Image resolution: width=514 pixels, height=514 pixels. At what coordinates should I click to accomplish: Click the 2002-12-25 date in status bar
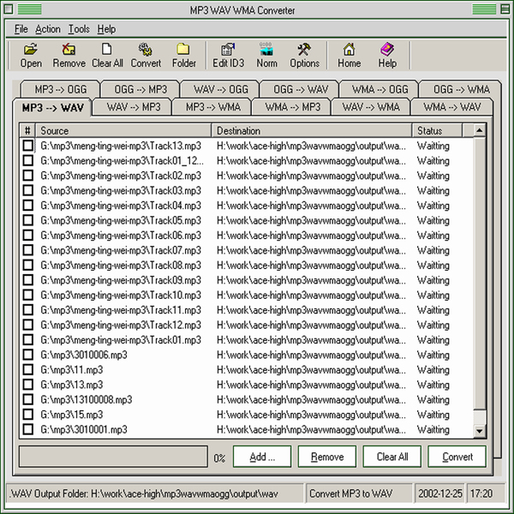[x=440, y=493]
